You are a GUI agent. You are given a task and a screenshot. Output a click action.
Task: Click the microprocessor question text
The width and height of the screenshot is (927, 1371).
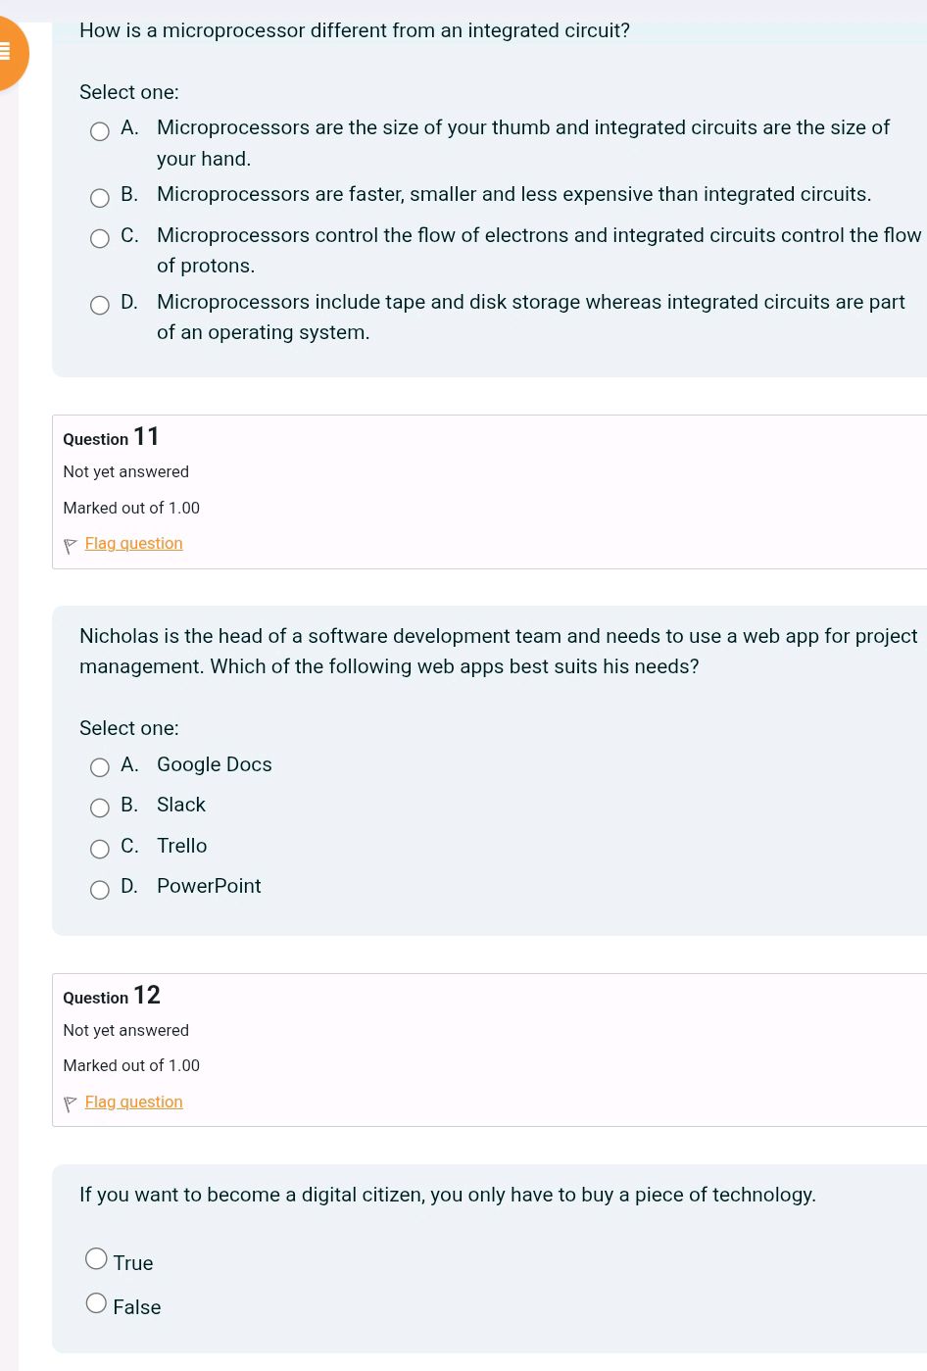click(x=355, y=30)
